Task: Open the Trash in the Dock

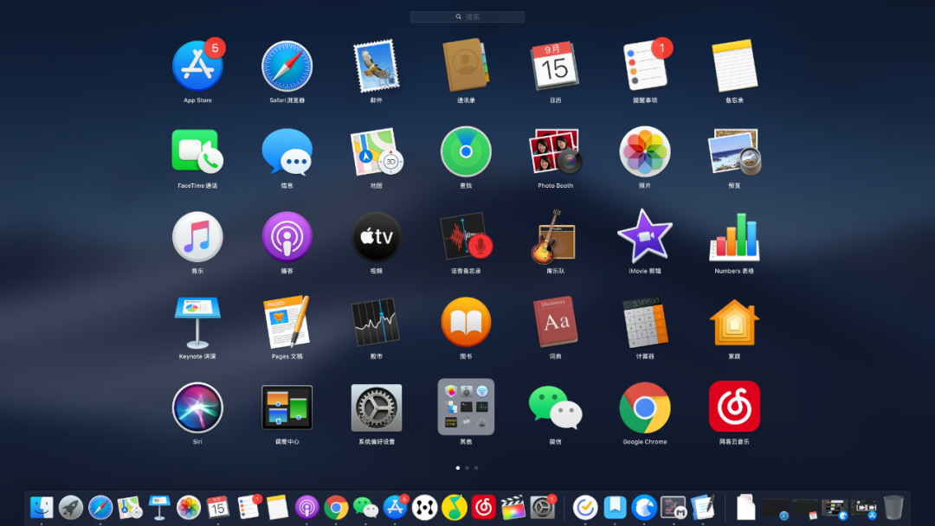Action: [x=893, y=508]
